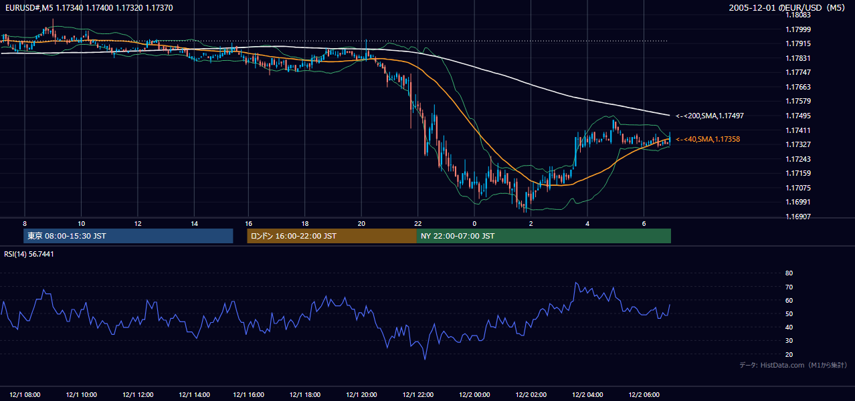855x401 pixels.
Task: Click price axis label 1.17747
Action: tap(797, 72)
